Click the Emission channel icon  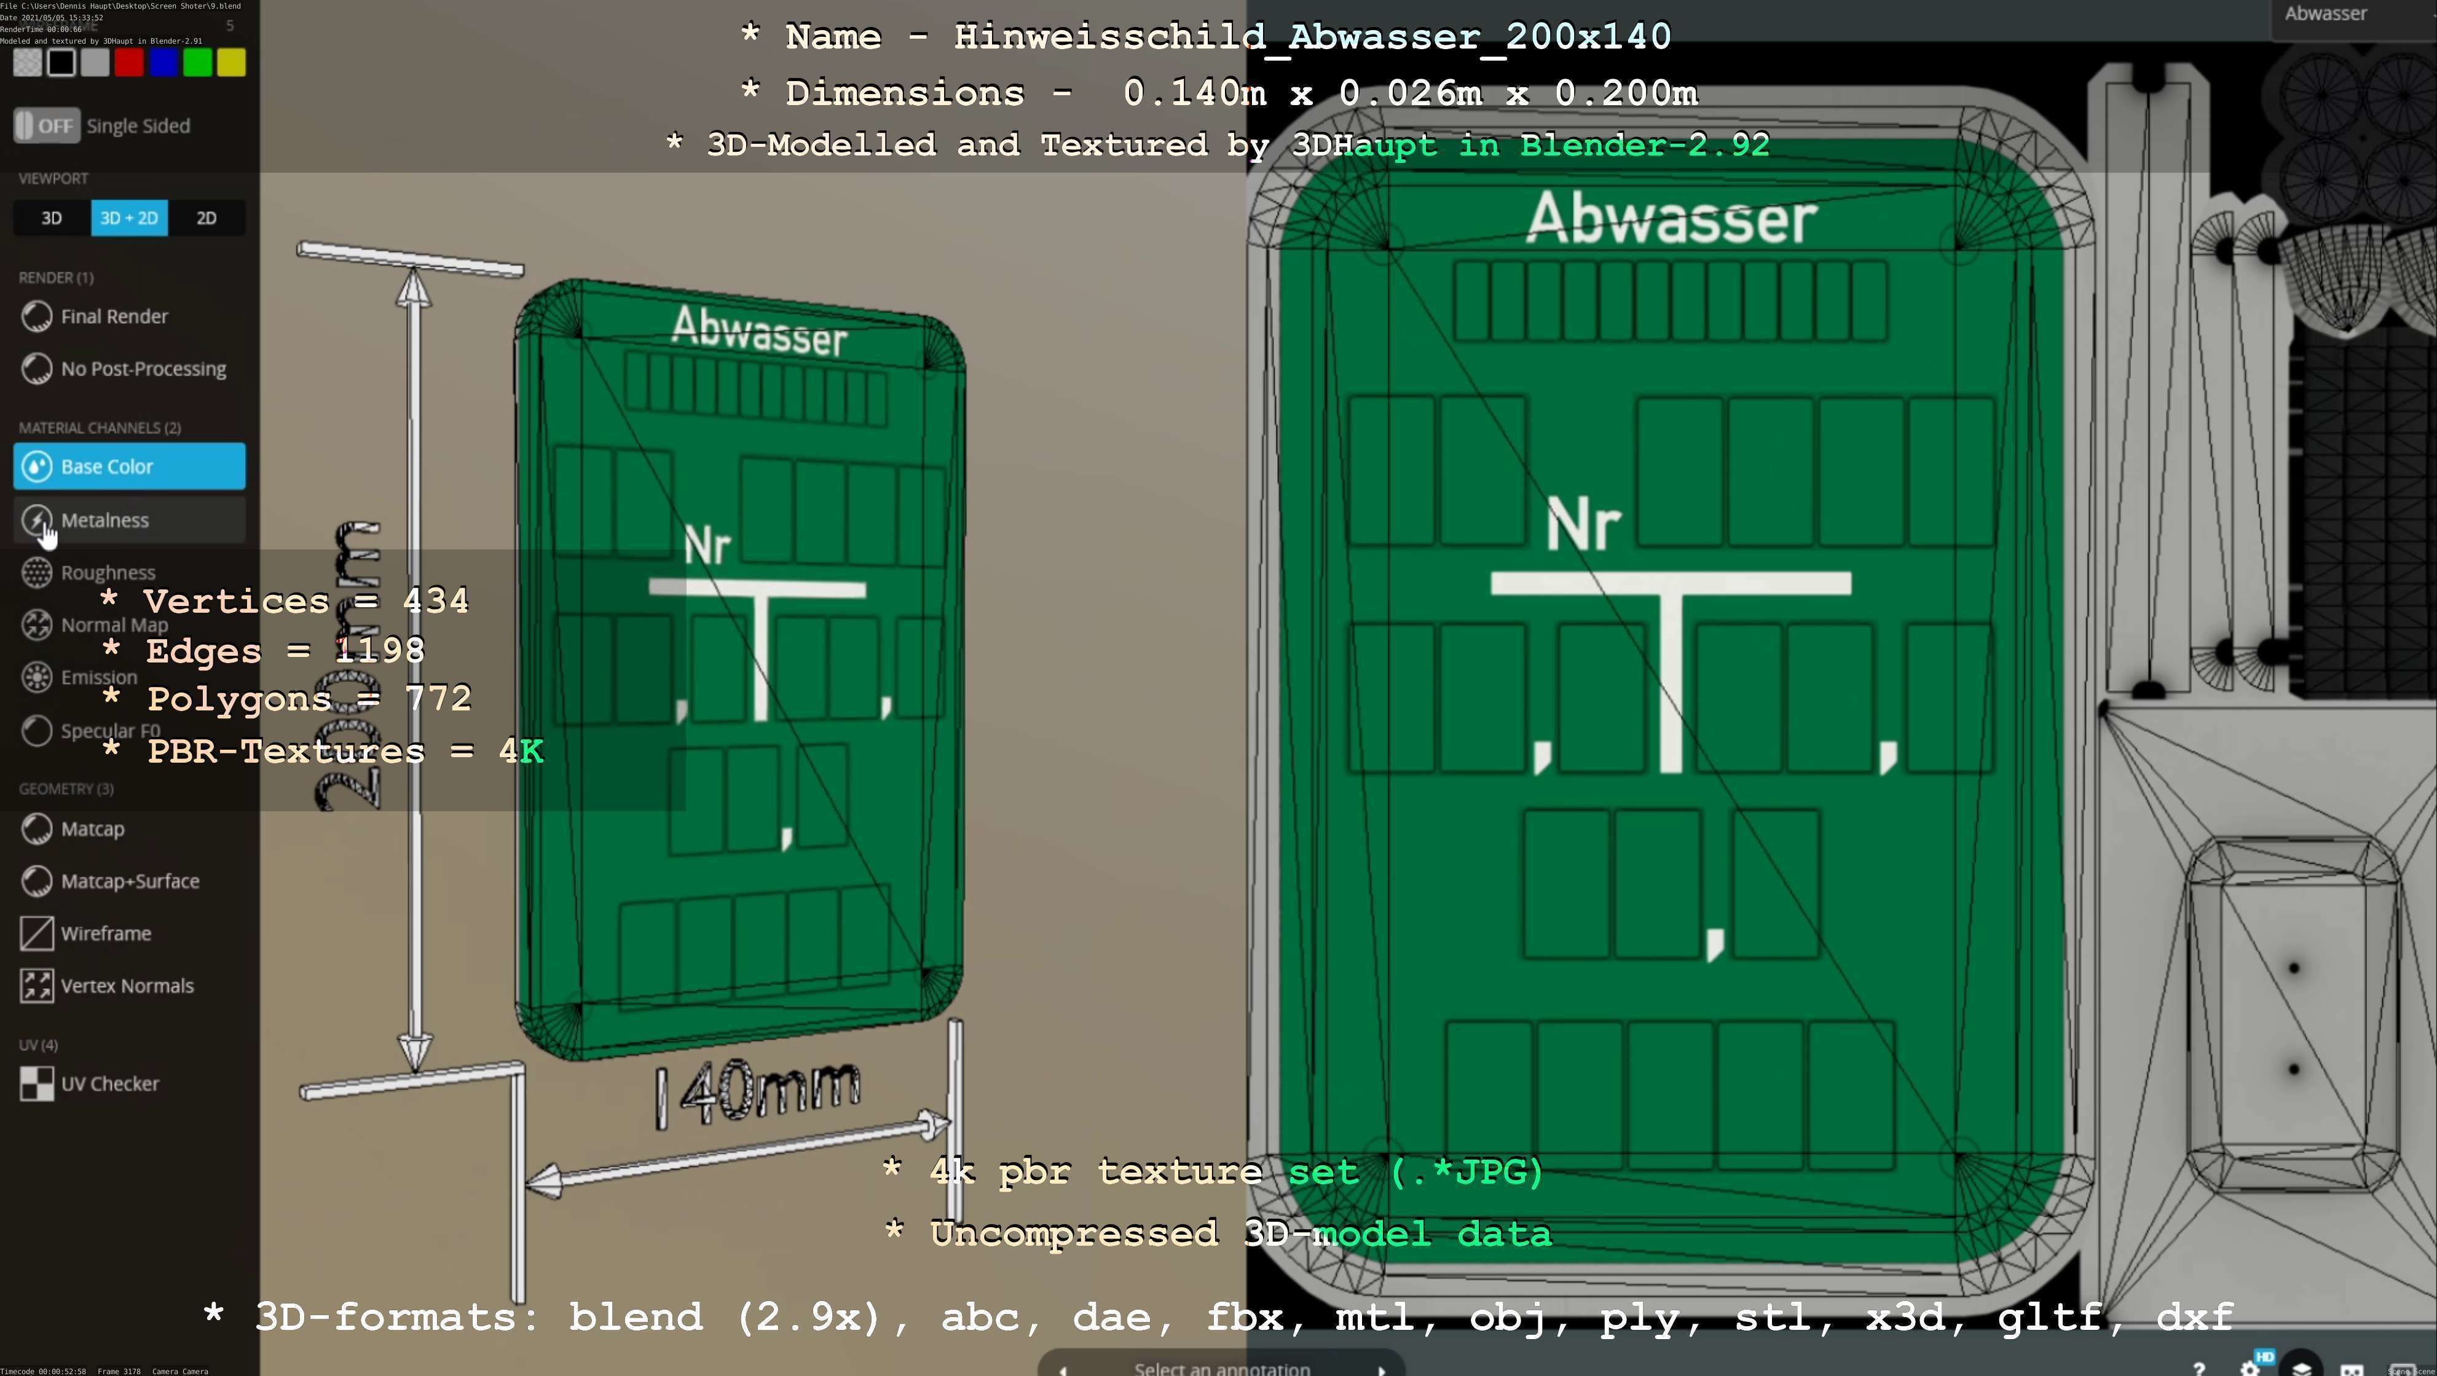pos(37,677)
